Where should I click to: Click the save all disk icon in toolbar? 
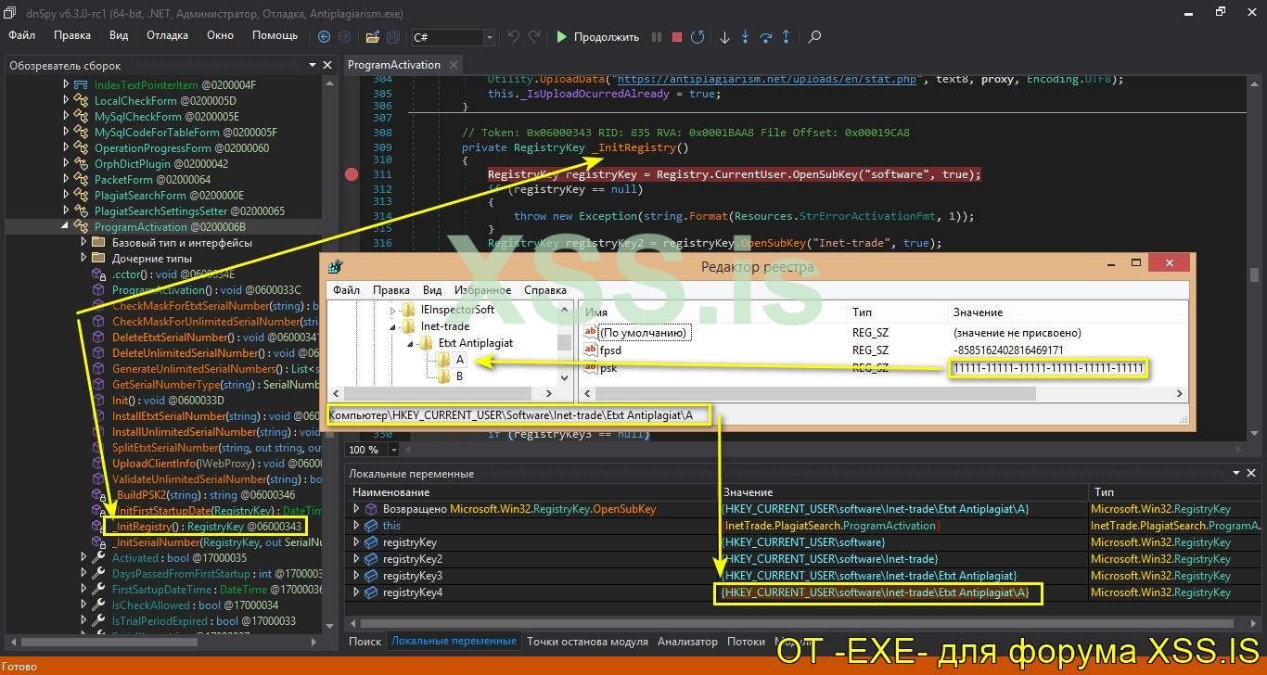[x=392, y=37]
